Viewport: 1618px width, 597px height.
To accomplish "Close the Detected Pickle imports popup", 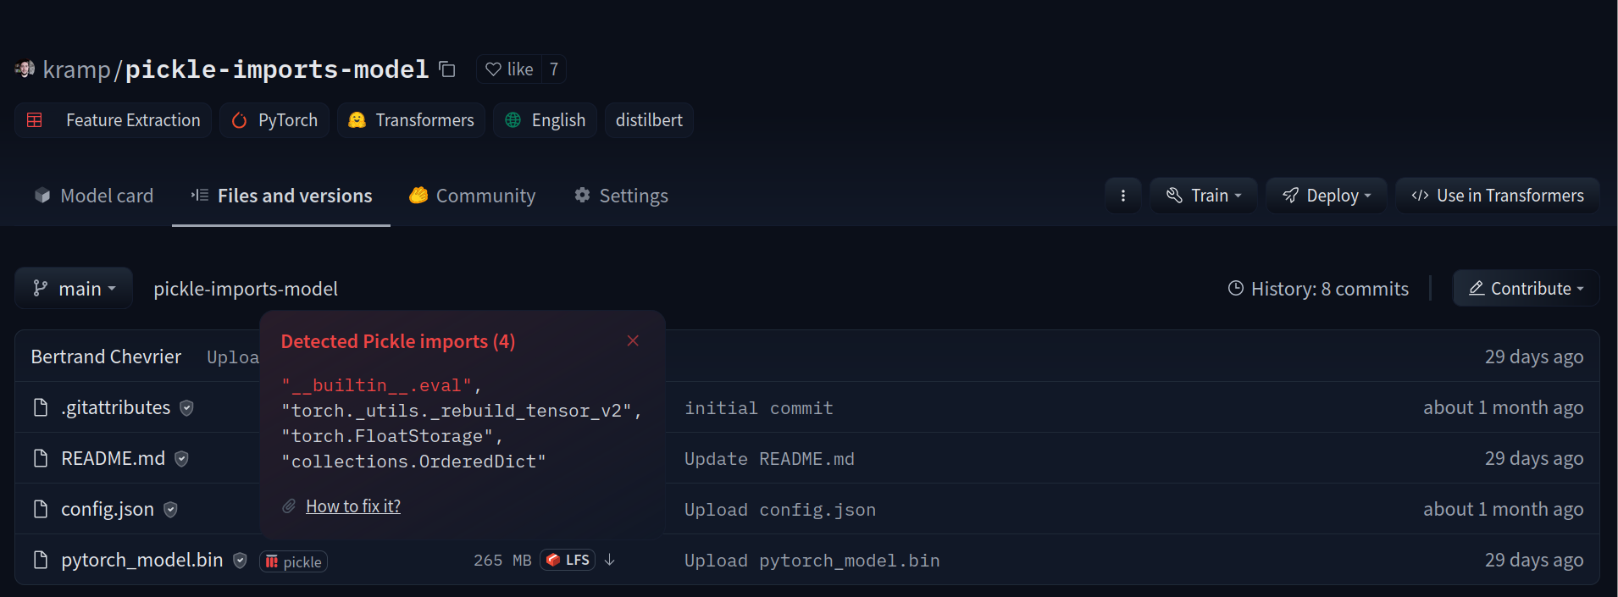I will pos(633,340).
